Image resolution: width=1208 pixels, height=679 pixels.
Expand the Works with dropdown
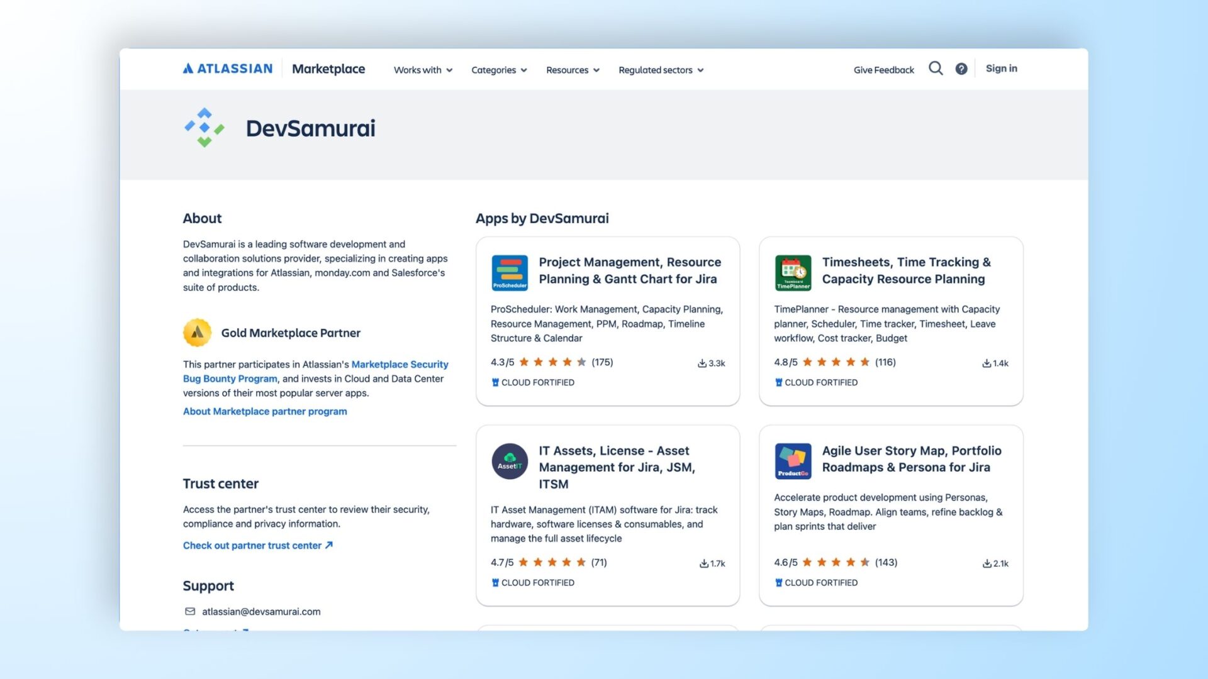pos(423,70)
